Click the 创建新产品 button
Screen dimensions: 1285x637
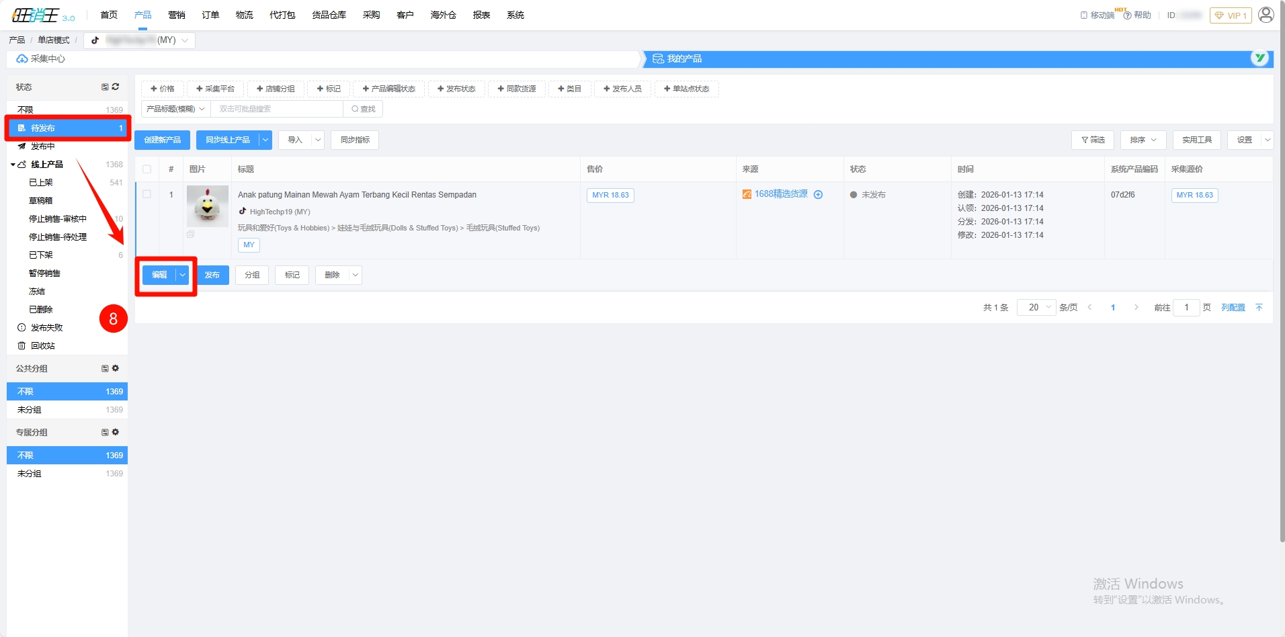coord(163,140)
